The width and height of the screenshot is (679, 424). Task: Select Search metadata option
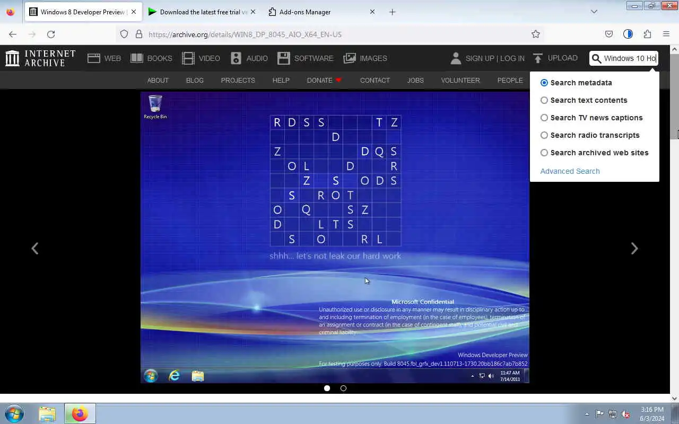pos(576,83)
